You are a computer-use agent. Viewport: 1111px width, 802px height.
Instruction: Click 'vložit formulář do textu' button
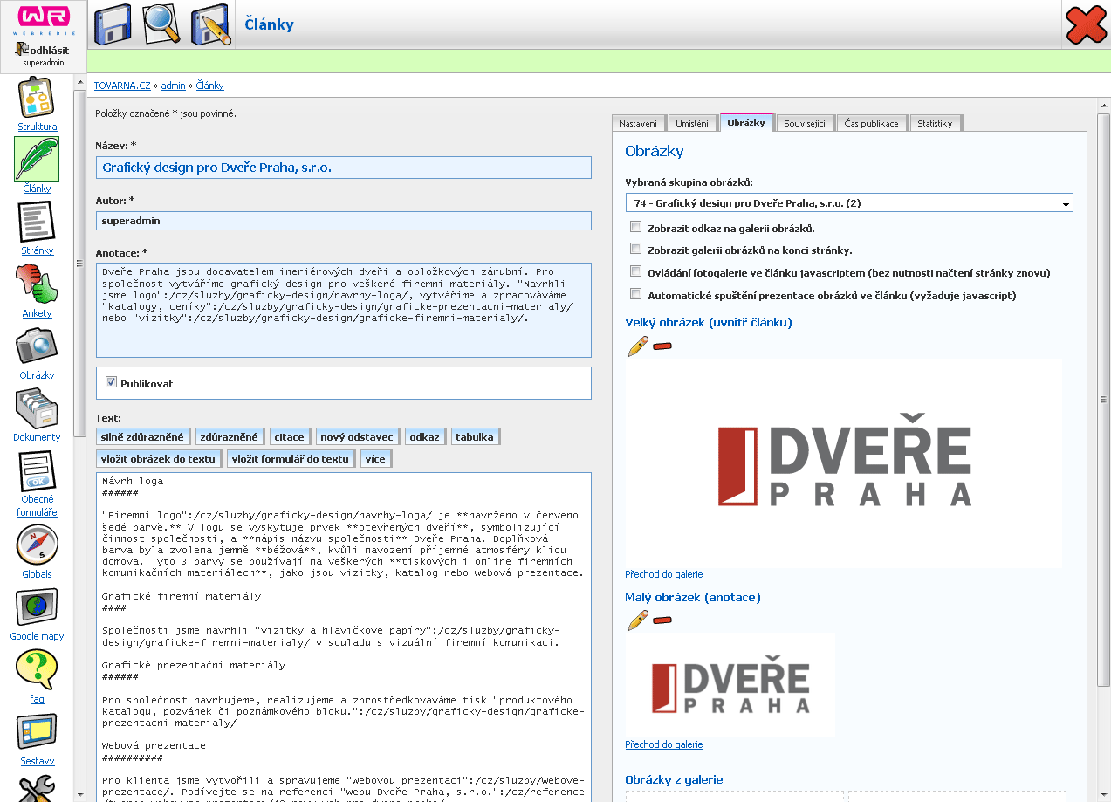(x=291, y=458)
